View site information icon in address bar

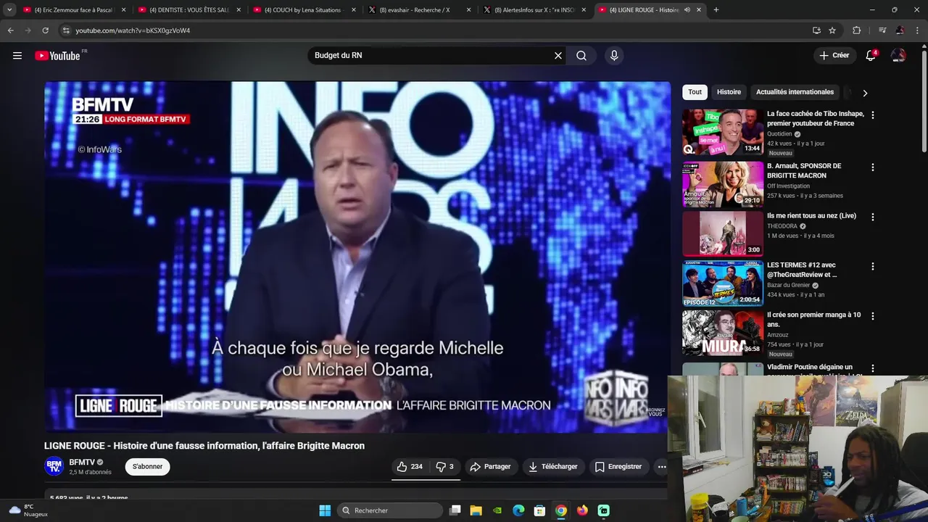point(66,30)
